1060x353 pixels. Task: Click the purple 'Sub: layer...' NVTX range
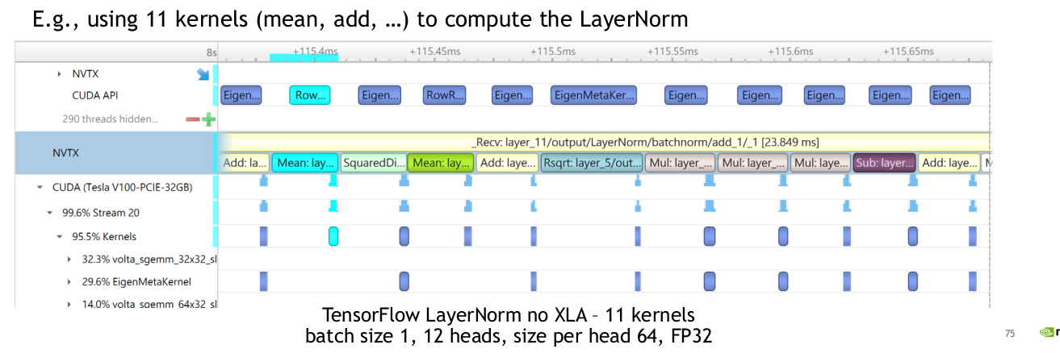pos(884,163)
